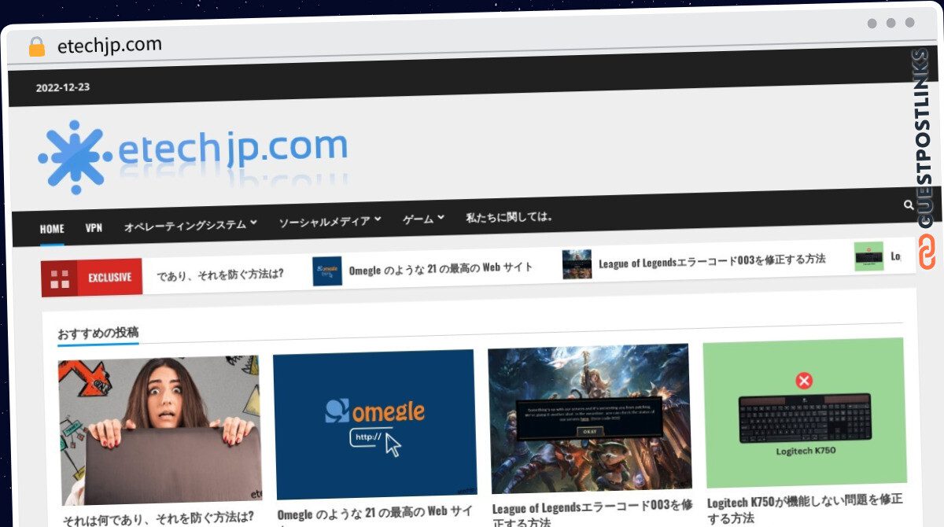Click the 2022-12-23 date text
This screenshot has height=527, width=944.
63,87
